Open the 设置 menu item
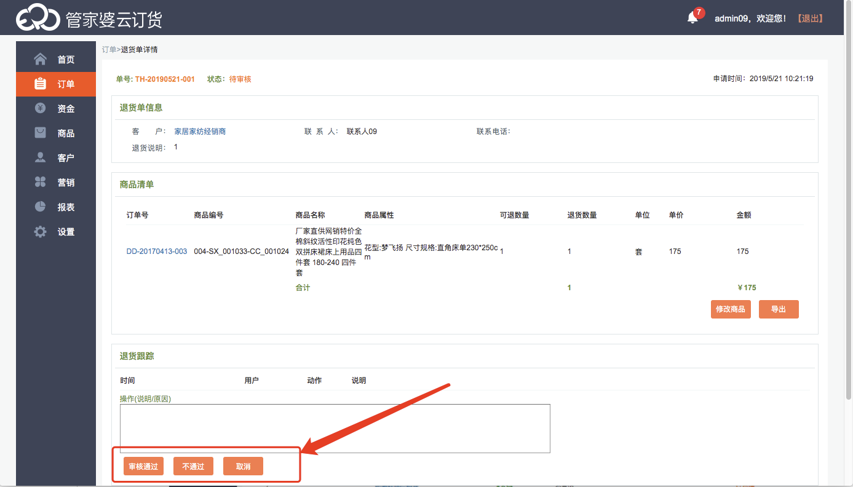 [56, 232]
